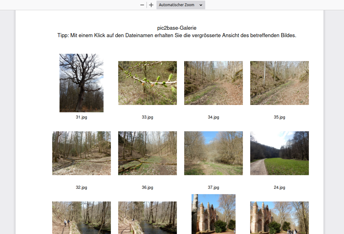344x234 pixels.
Task: Click the thumbnail above 32.jpg
Action: (x=81, y=153)
